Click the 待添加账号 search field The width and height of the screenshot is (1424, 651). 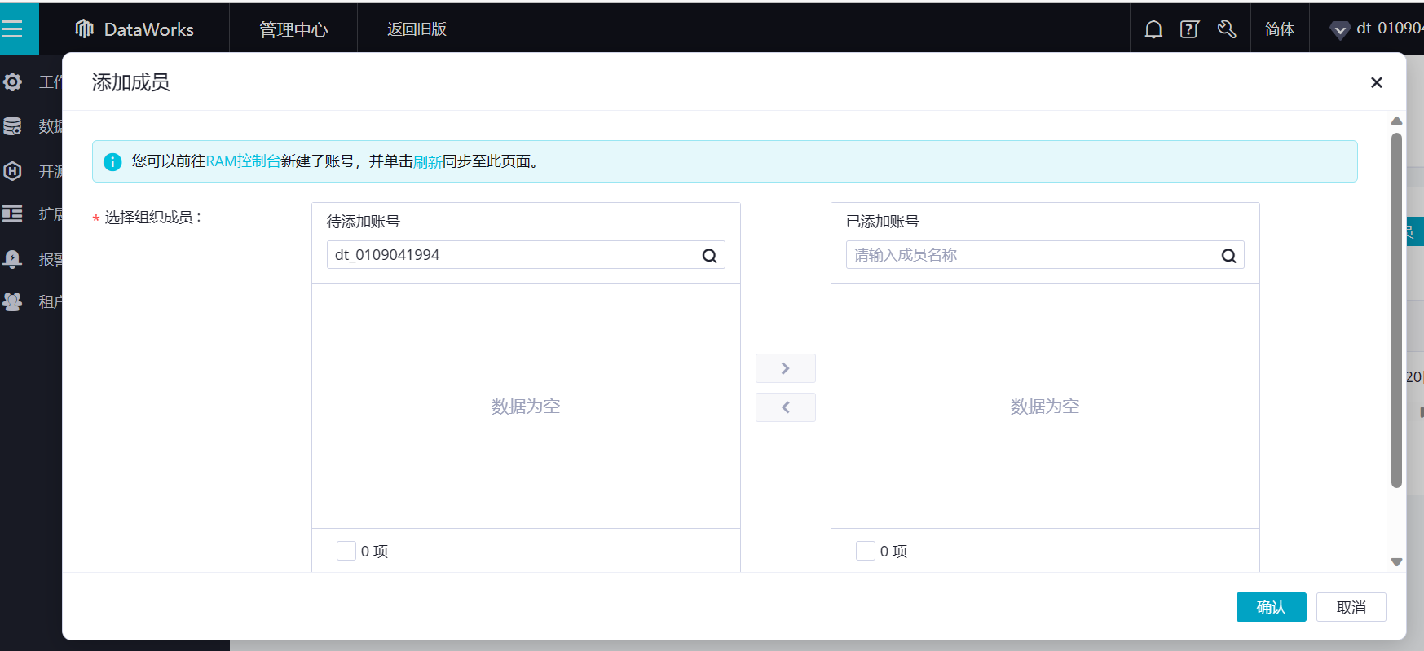(526, 255)
